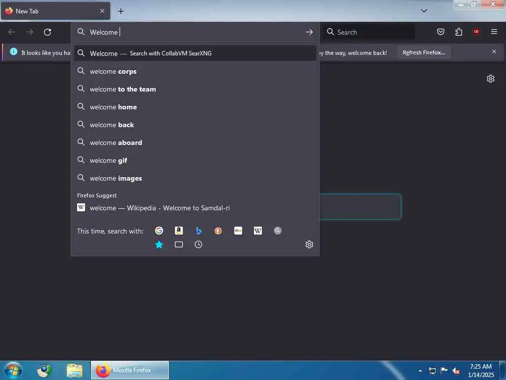Select the New Tab tab
This screenshot has width=506, height=380.
click(x=55, y=11)
